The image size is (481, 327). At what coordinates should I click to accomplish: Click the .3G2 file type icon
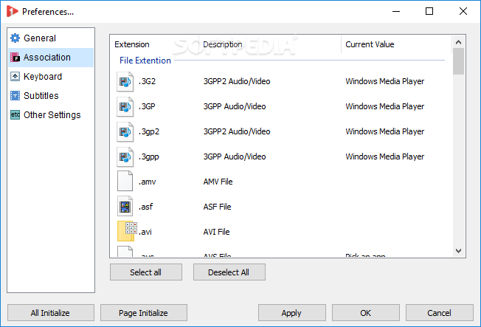point(125,82)
